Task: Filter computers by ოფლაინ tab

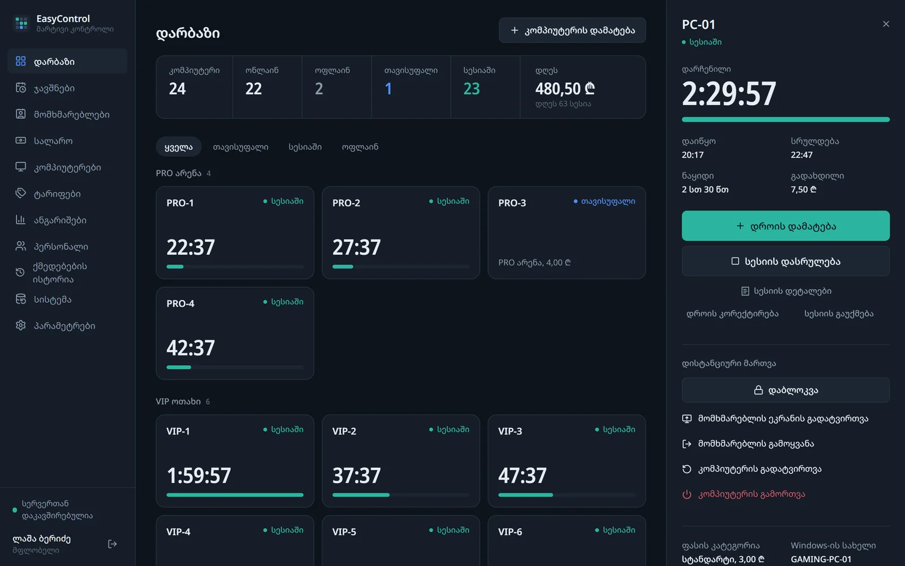Action: pyautogui.click(x=360, y=147)
